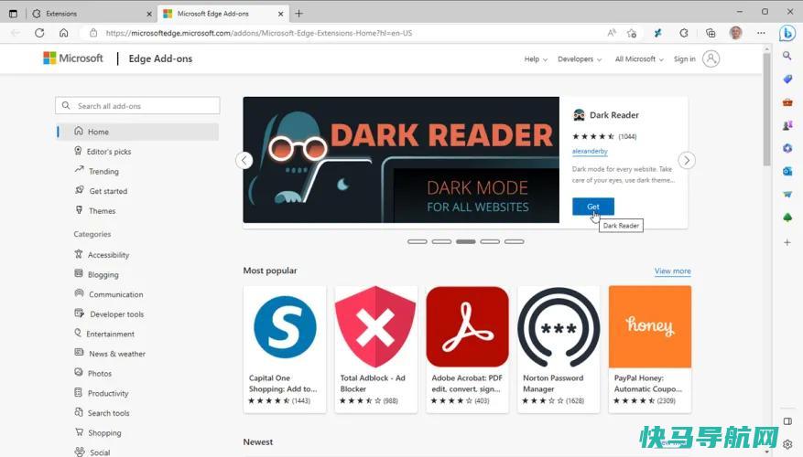Viewport: 803px width, 457px height.
Task: Click the user profile avatar in toolbar
Action: [x=736, y=33]
